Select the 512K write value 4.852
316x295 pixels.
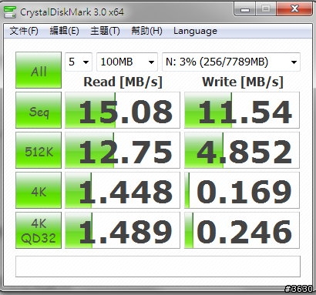coord(242,150)
